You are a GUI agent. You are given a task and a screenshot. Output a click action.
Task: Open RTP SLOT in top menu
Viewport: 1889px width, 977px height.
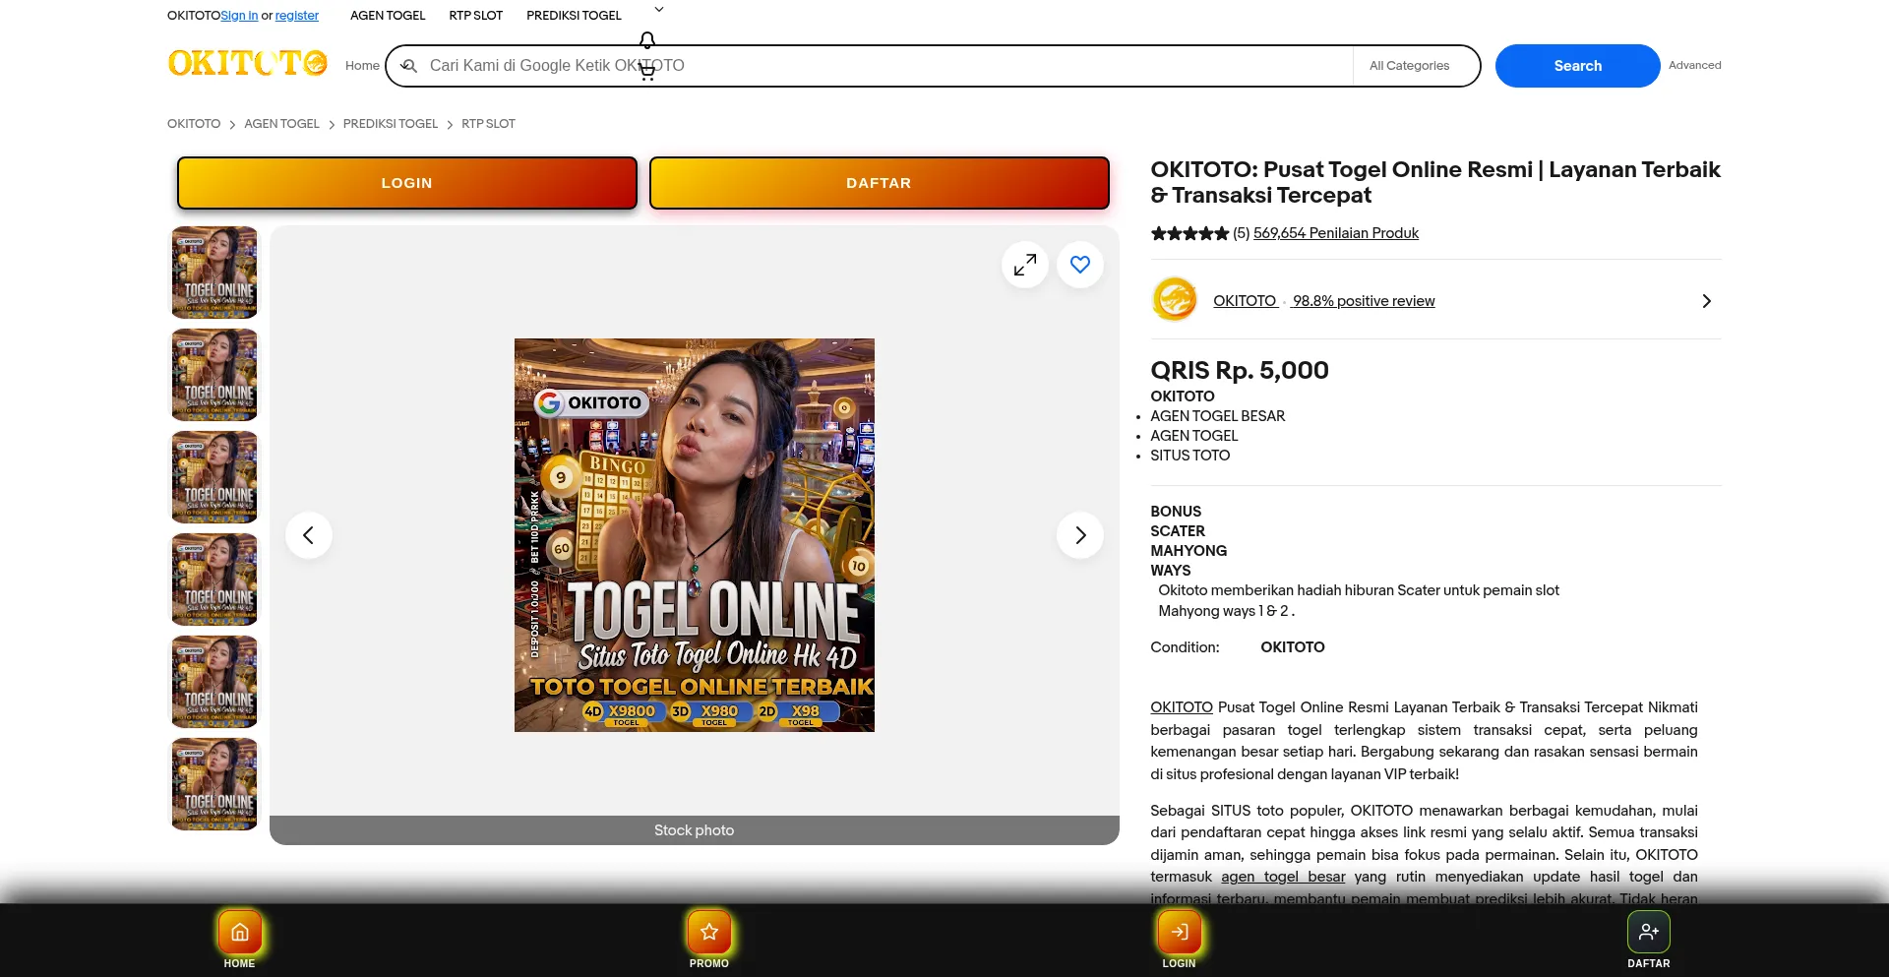pyautogui.click(x=476, y=16)
